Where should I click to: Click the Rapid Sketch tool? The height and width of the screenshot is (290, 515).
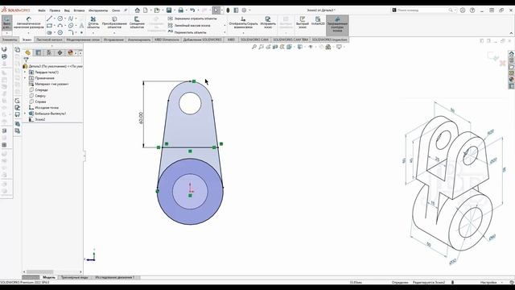[x=303, y=22]
